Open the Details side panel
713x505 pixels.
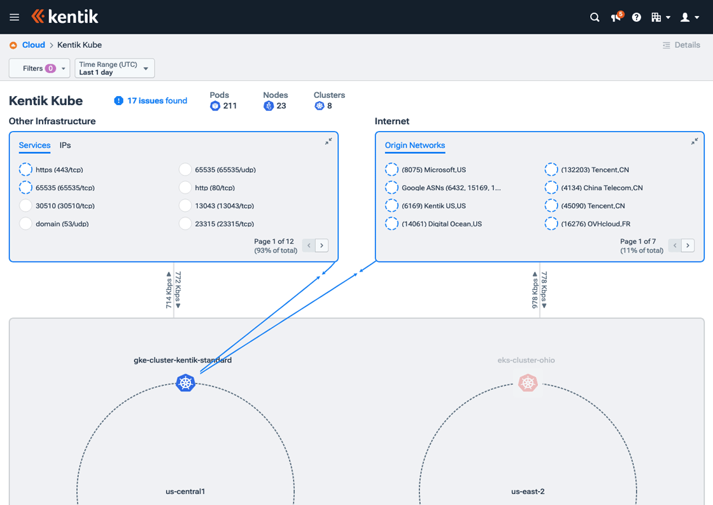point(681,45)
